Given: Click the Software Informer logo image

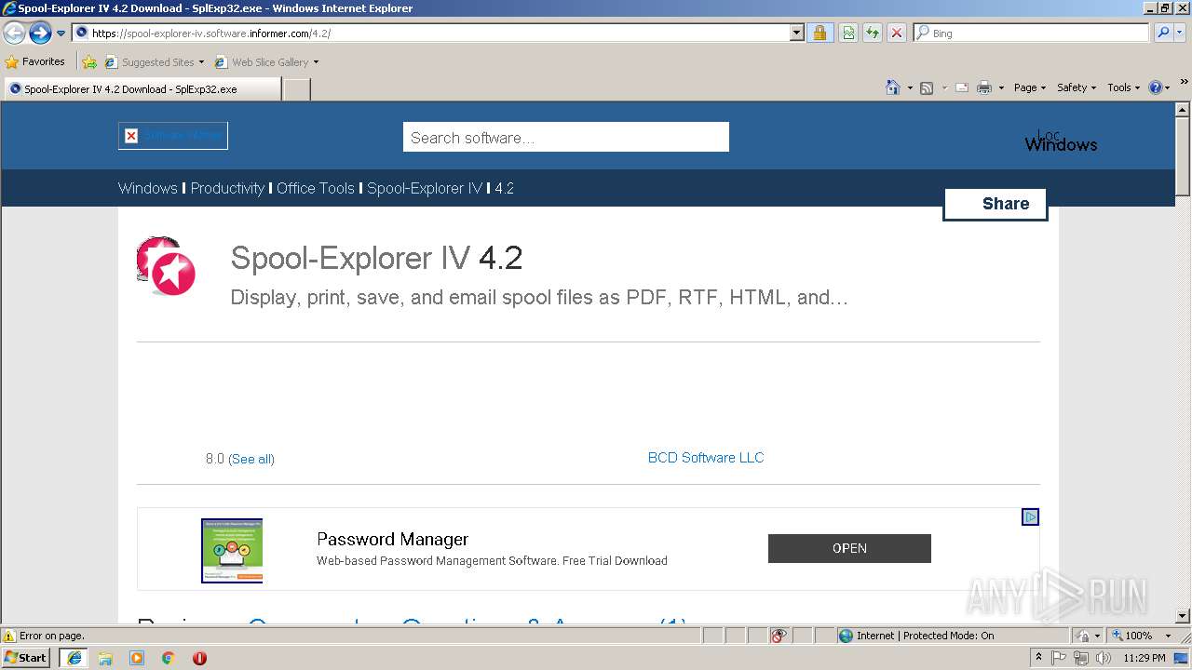Looking at the screenshot, I should point(173,136).
